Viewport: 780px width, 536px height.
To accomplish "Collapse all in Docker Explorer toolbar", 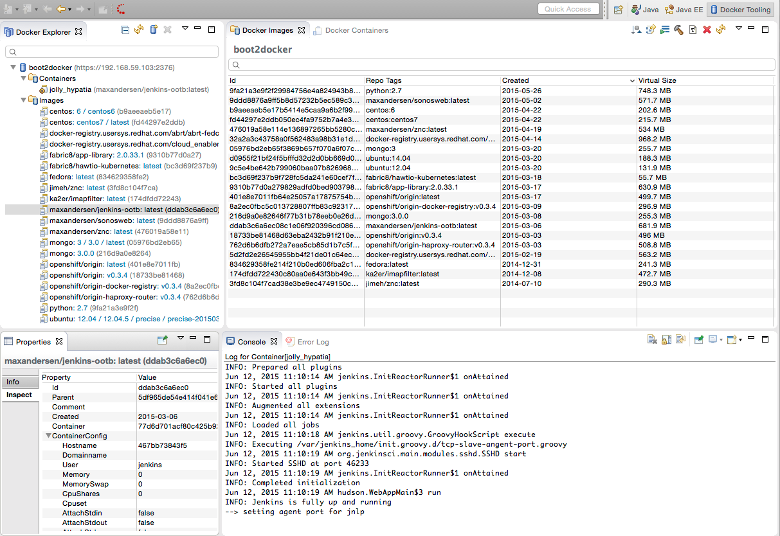I will [x=125, y=30].
